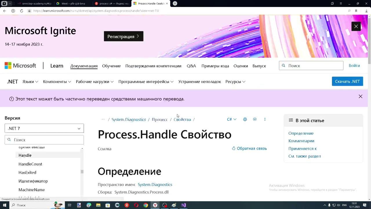Open the language globe icon
The height and width of the screenshot is (209, 371).
pyautogui.click(x=245, y=119)
